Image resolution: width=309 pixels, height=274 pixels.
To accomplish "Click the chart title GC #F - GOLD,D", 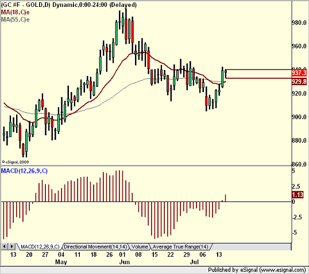I will [26, 5].
